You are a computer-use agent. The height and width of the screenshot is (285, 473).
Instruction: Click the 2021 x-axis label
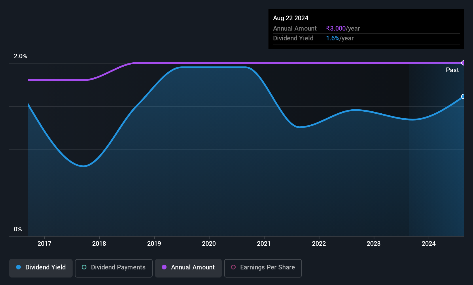point(264,244)
